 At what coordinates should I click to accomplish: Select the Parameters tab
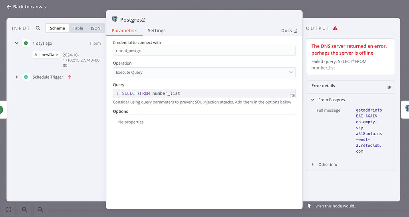[125, 31]
